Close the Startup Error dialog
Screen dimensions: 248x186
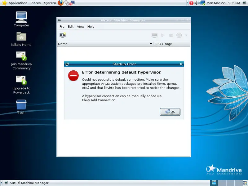pyautogui.click(x=181, y=64)
